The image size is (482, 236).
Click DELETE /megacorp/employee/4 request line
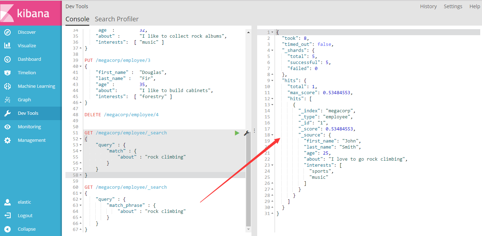tap(122, 115)
